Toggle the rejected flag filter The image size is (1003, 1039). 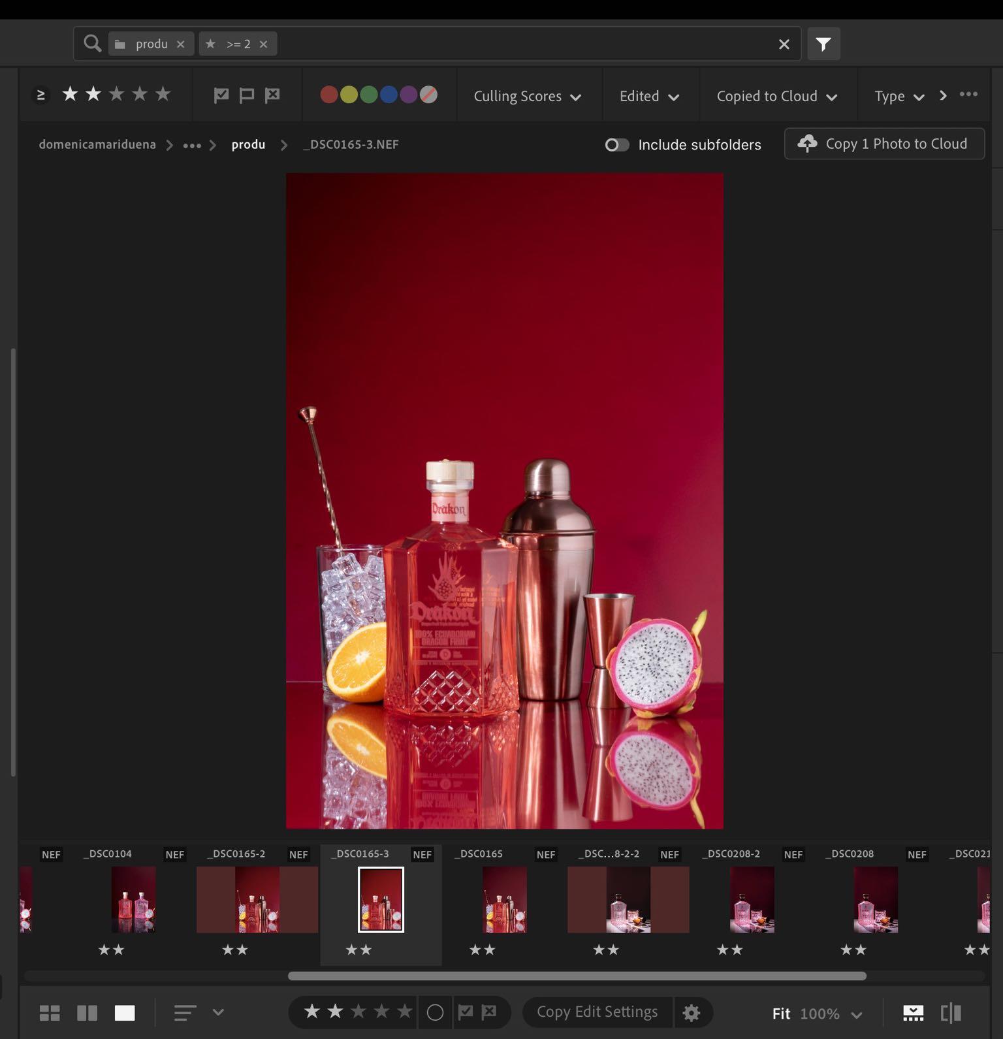point(272,95)
